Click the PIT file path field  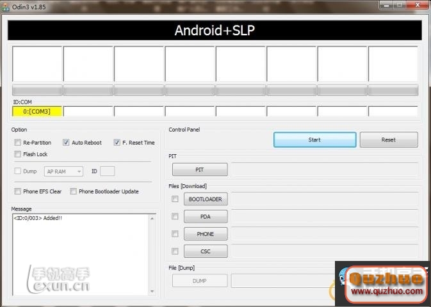tap(325, 169)
